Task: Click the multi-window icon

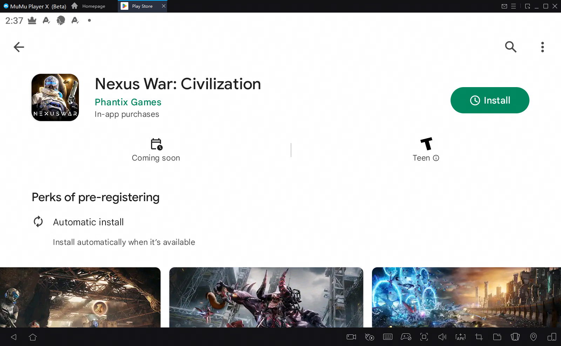Action: coord(552,337)
